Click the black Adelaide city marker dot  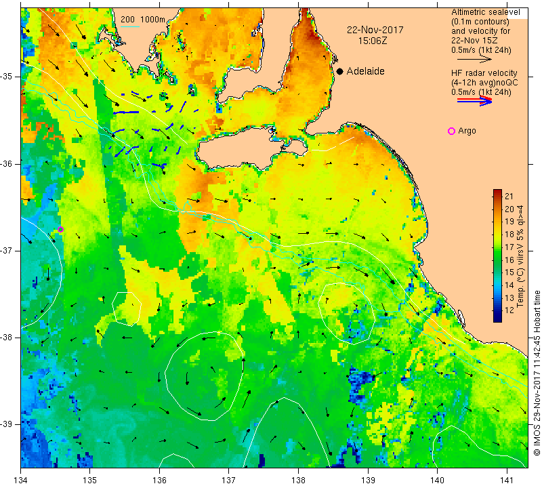point(340,71)
